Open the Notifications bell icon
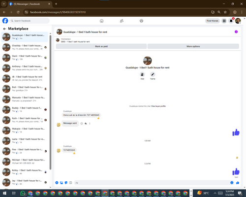The height and width of the screenshot is (197, 246). coord(231,21)
